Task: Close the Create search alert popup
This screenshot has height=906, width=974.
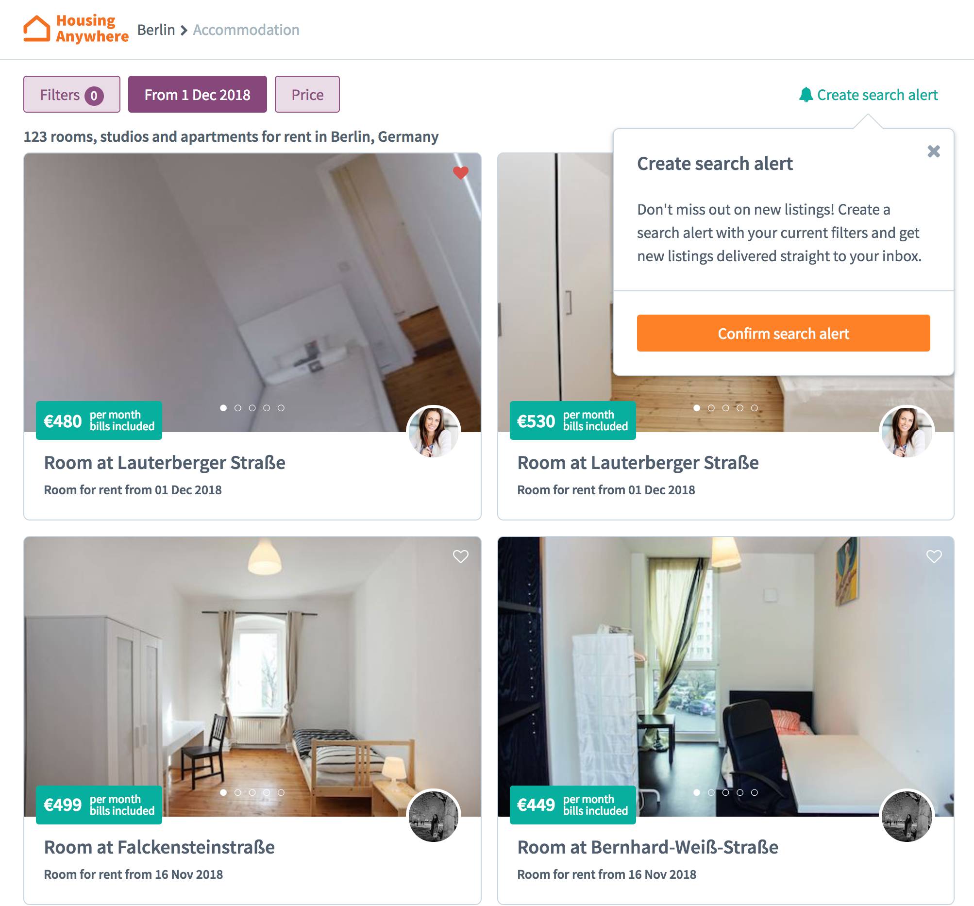Action: tap(933, 151)
